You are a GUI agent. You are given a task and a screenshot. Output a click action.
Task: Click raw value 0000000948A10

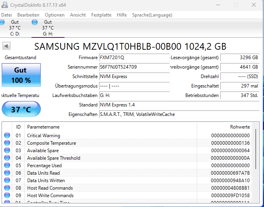click(x=230, y=180)
